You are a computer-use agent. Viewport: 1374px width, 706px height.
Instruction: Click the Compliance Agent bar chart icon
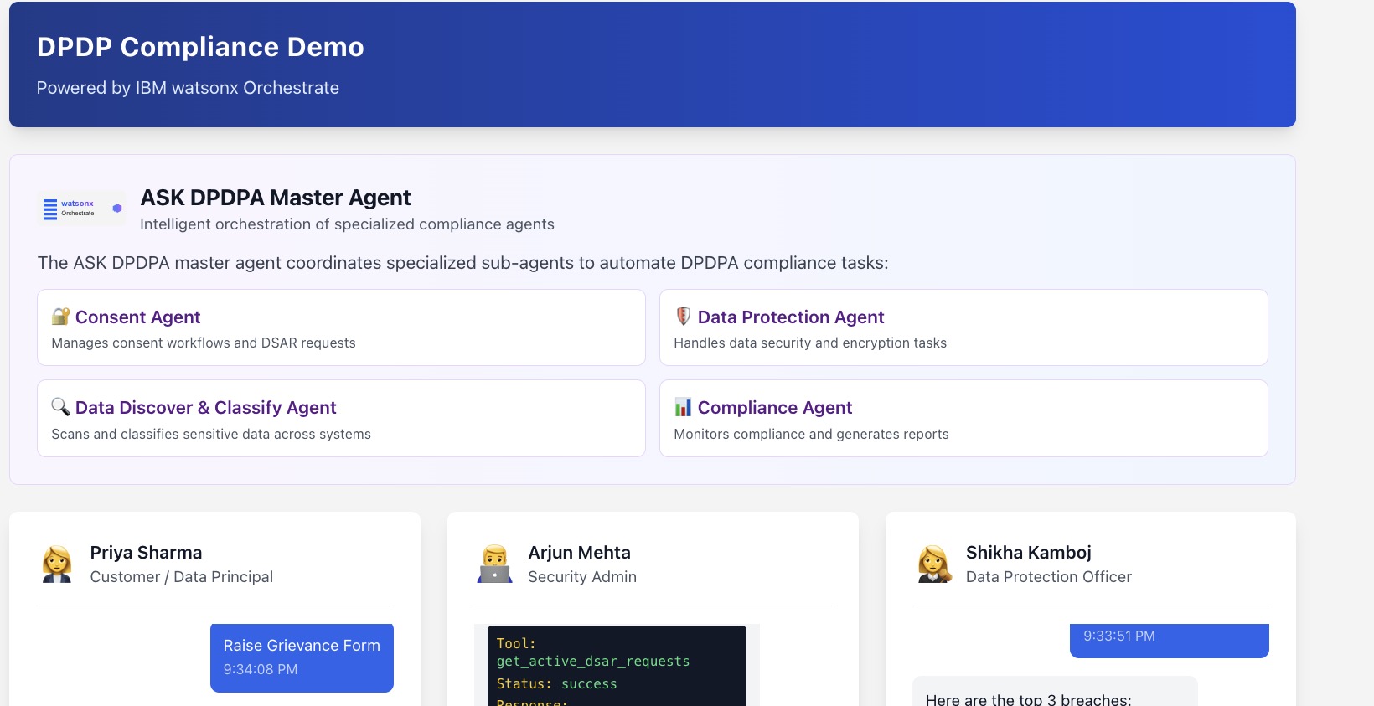[683, 407]
